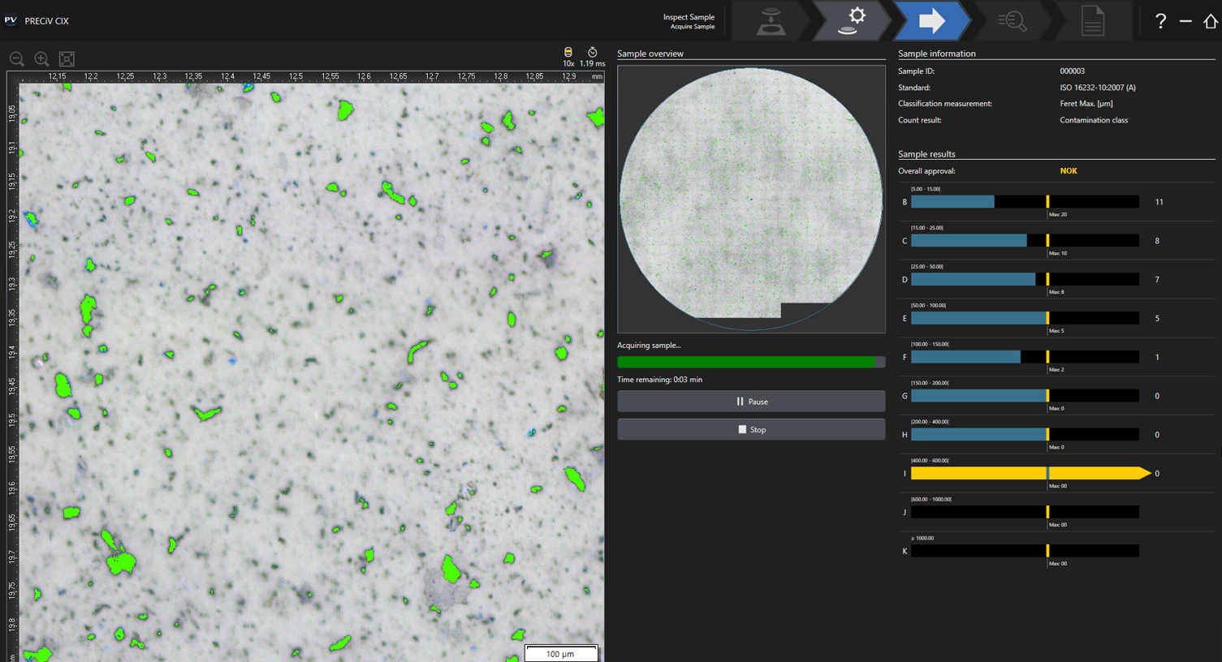The image size is (1222, 662).
Task: Open the review results magnifier step
Action: [x=1012, y=21]
